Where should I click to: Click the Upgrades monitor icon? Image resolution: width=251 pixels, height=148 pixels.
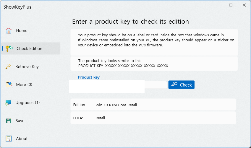point(8,103)
